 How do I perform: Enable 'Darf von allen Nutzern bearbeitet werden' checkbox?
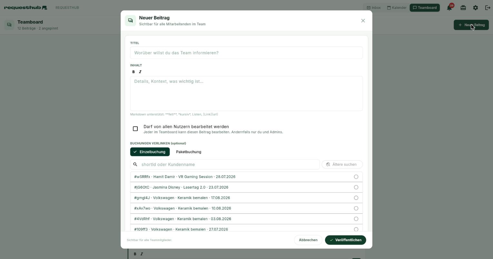(x=135, y=129)
